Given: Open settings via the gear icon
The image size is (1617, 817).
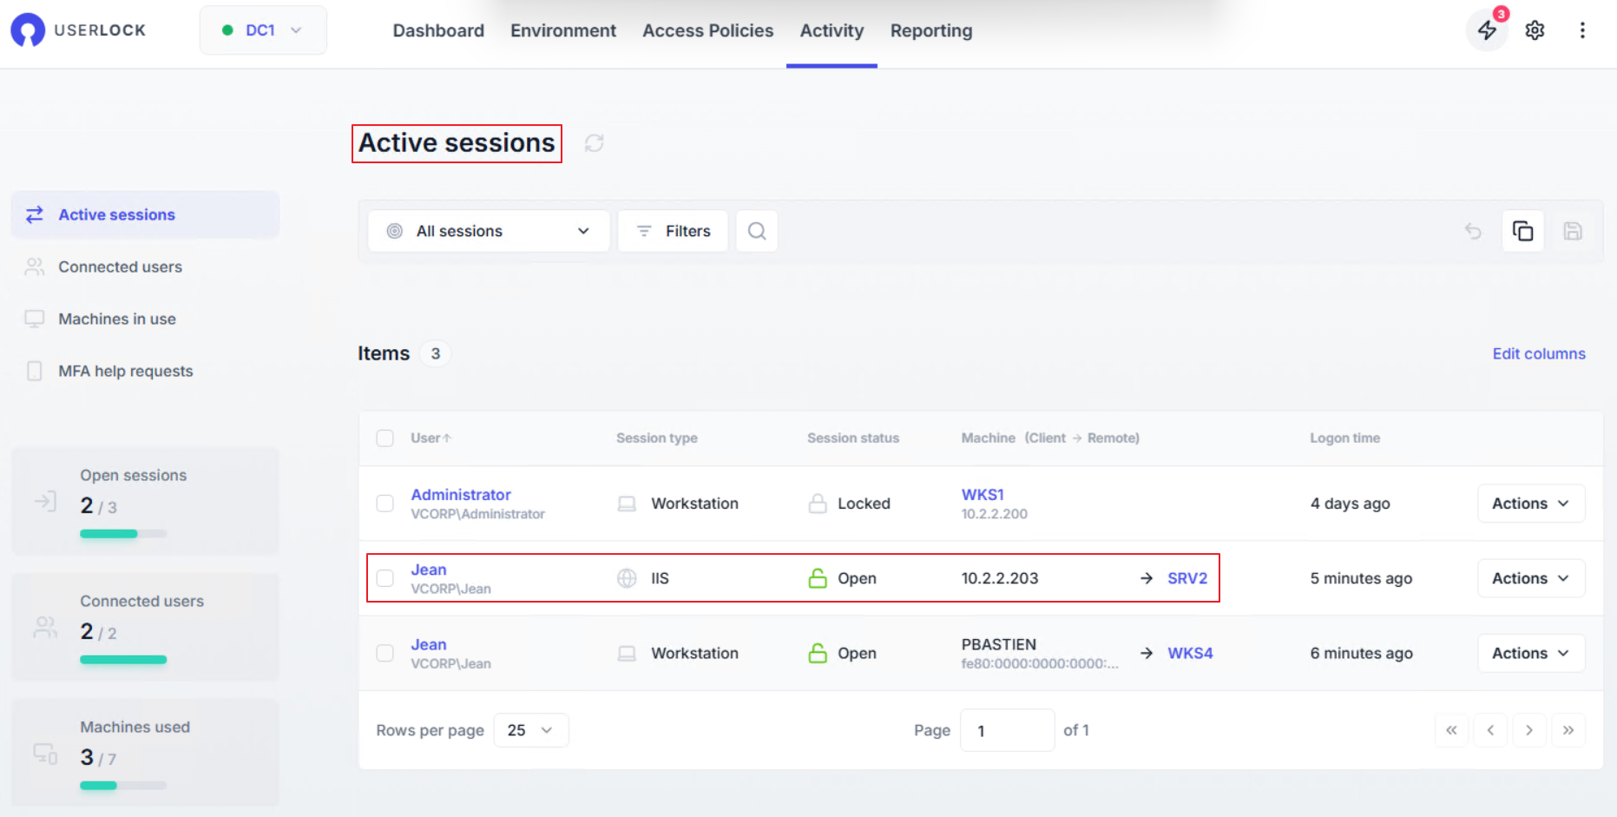Looking at the screenshot, I should (x=1535, y=30).
